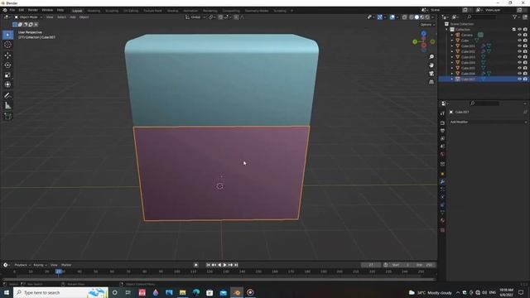This screenshot has width=530, height=298.
Task: Select the Annotate pencil tool
Action: pos(7,96)
